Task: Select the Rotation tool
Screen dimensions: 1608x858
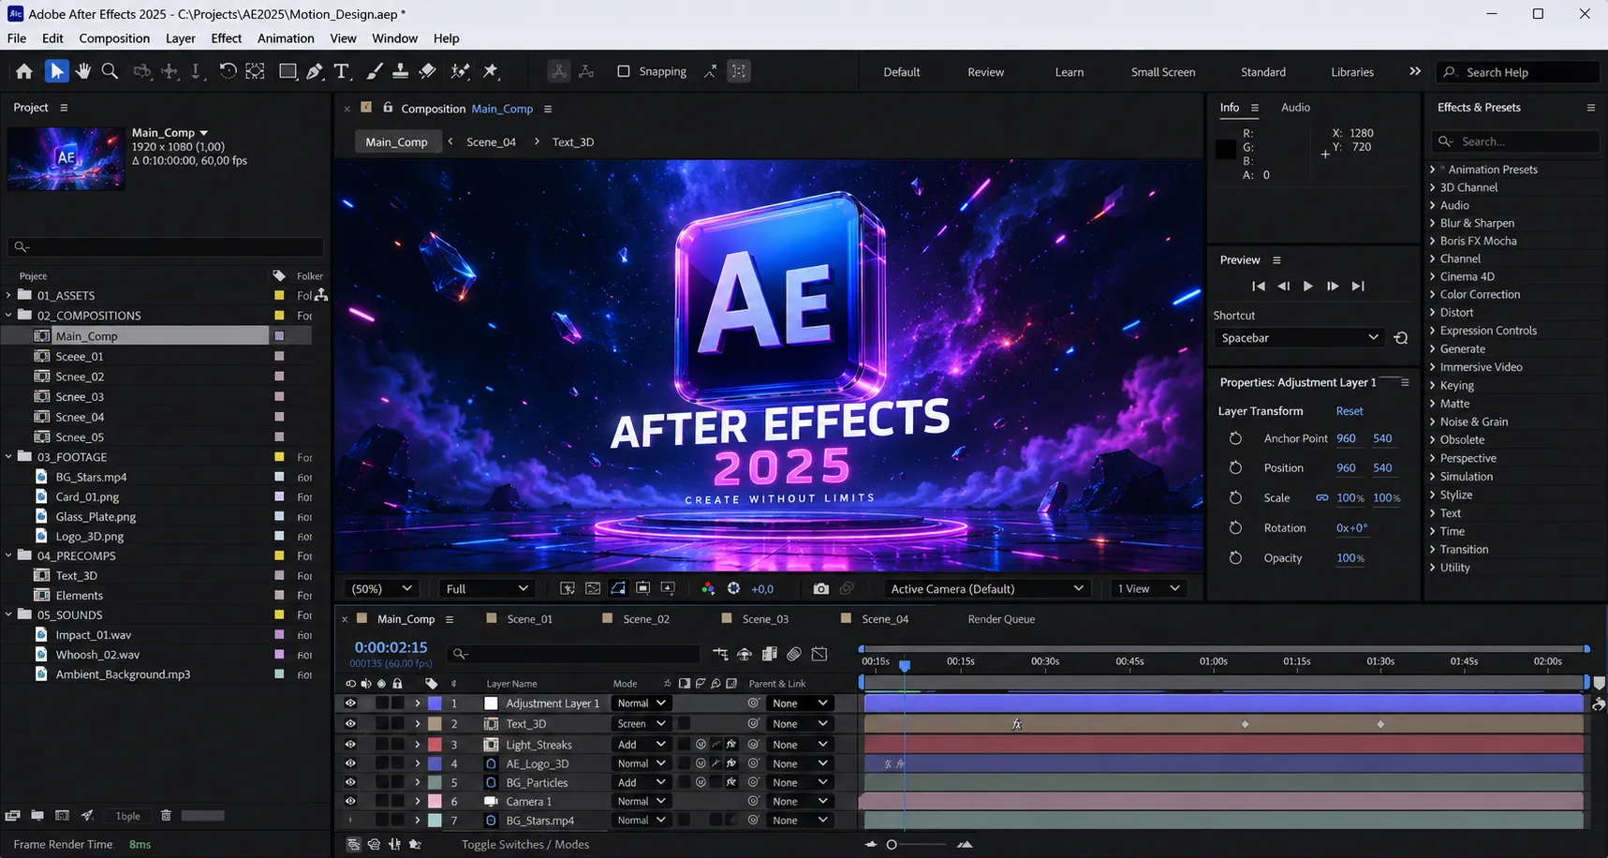Action: pos(228,71)
